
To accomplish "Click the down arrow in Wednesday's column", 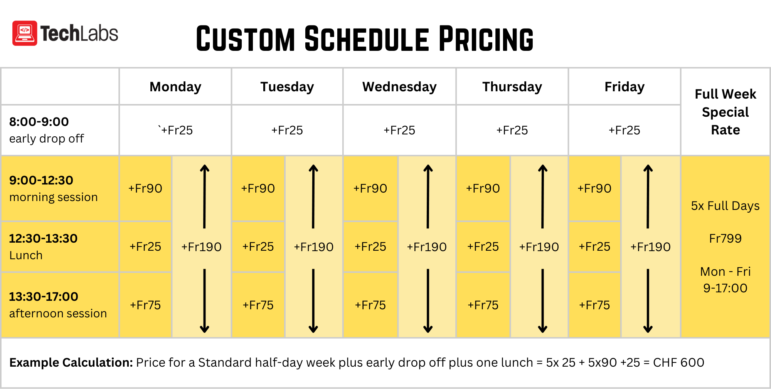I will (428, 300).
